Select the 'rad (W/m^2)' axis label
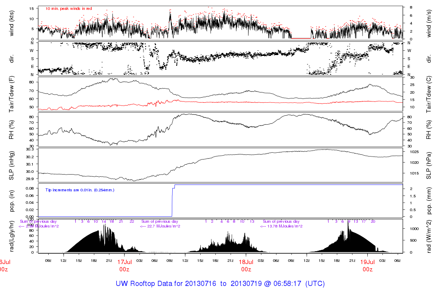This screenshot has width=441, height=301. [x=429, y=236]
